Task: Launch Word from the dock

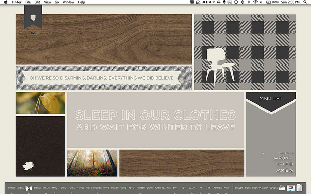Action: coord(123,188)
